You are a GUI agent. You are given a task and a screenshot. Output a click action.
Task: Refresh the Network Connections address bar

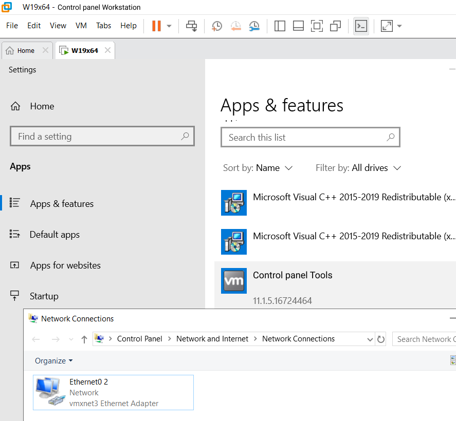tap(381, 339)
